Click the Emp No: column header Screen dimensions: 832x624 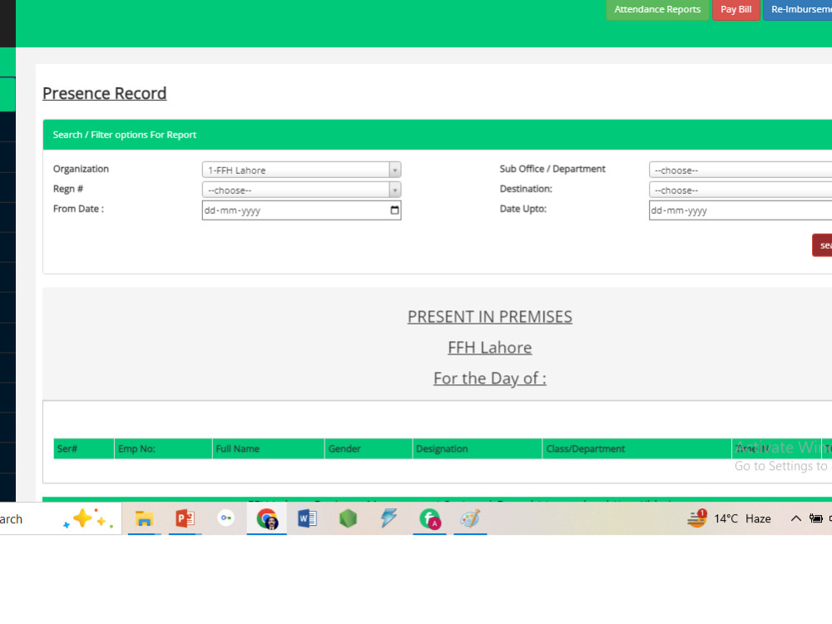163,449
